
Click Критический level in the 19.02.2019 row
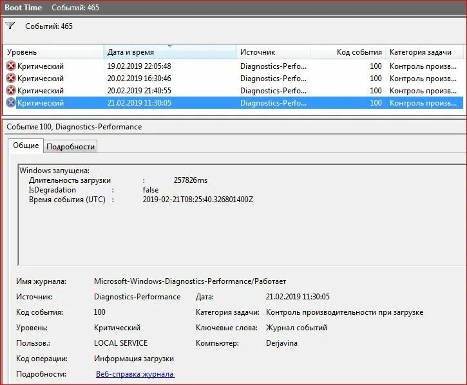coord(41,66)
